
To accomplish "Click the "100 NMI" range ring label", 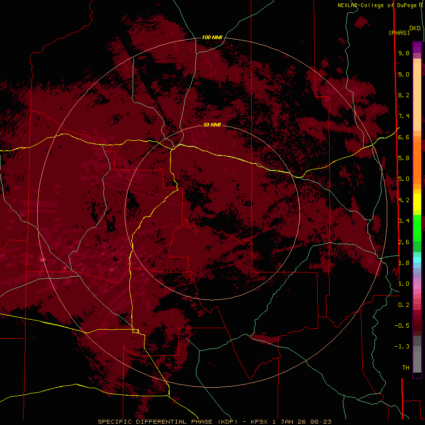I will [x=212, y=37].
